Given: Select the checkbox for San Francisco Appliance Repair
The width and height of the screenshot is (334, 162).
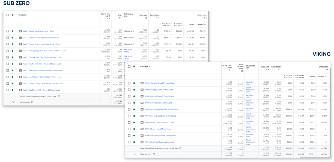Looking at the screenshot, I should pos(8,38).
